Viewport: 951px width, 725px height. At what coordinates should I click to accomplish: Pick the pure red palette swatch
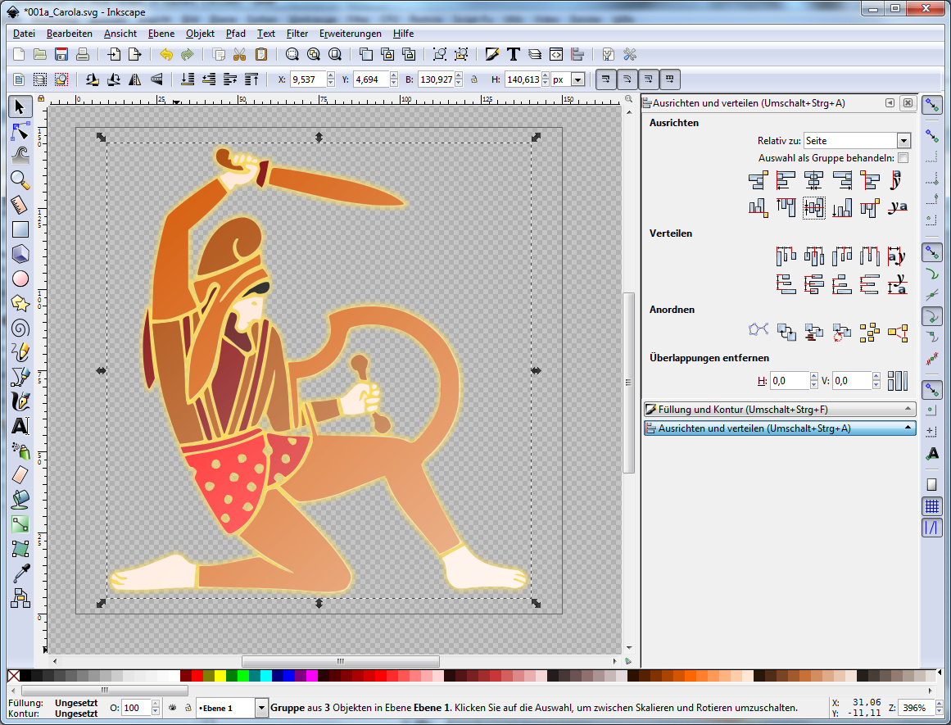tap(197, 676)
